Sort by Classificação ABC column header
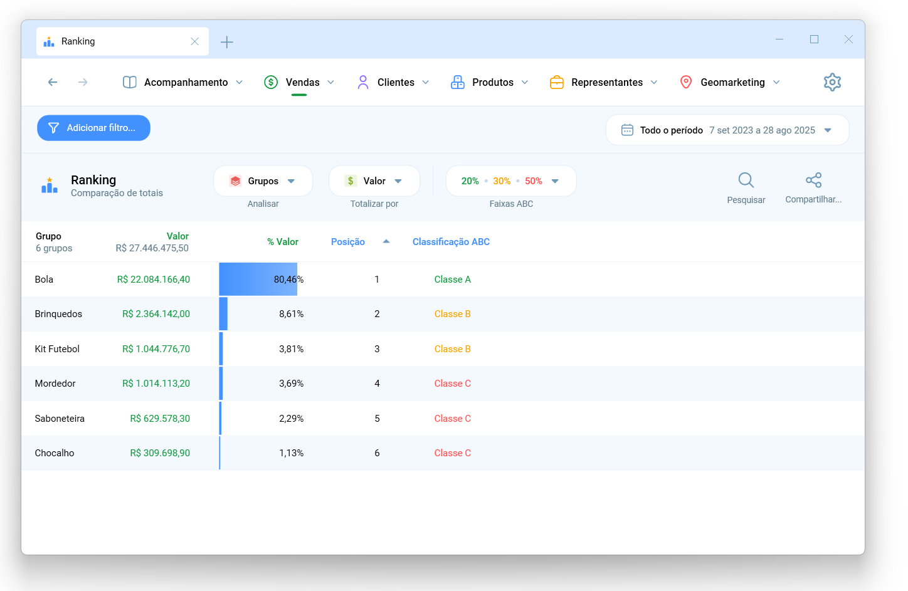This screenshot has height=591, width=908. coord(451,242)
